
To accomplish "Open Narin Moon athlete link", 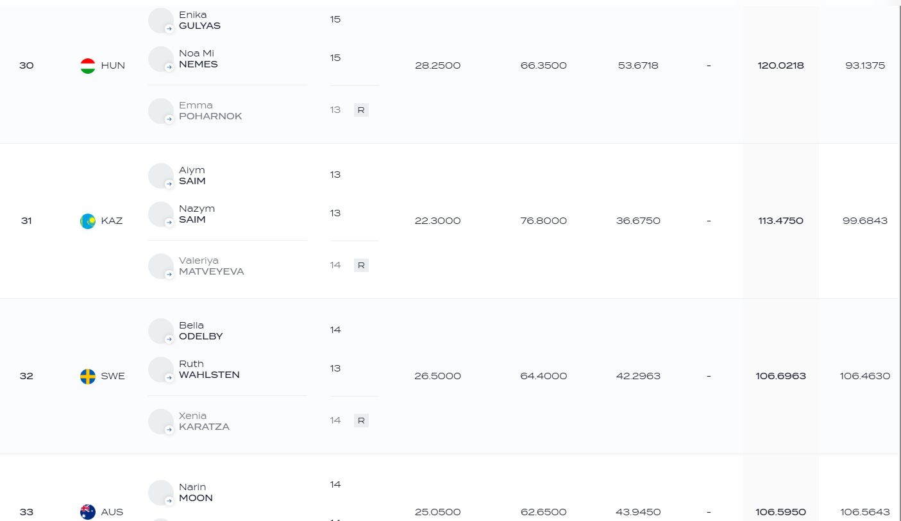I will (x=196, y=493).
